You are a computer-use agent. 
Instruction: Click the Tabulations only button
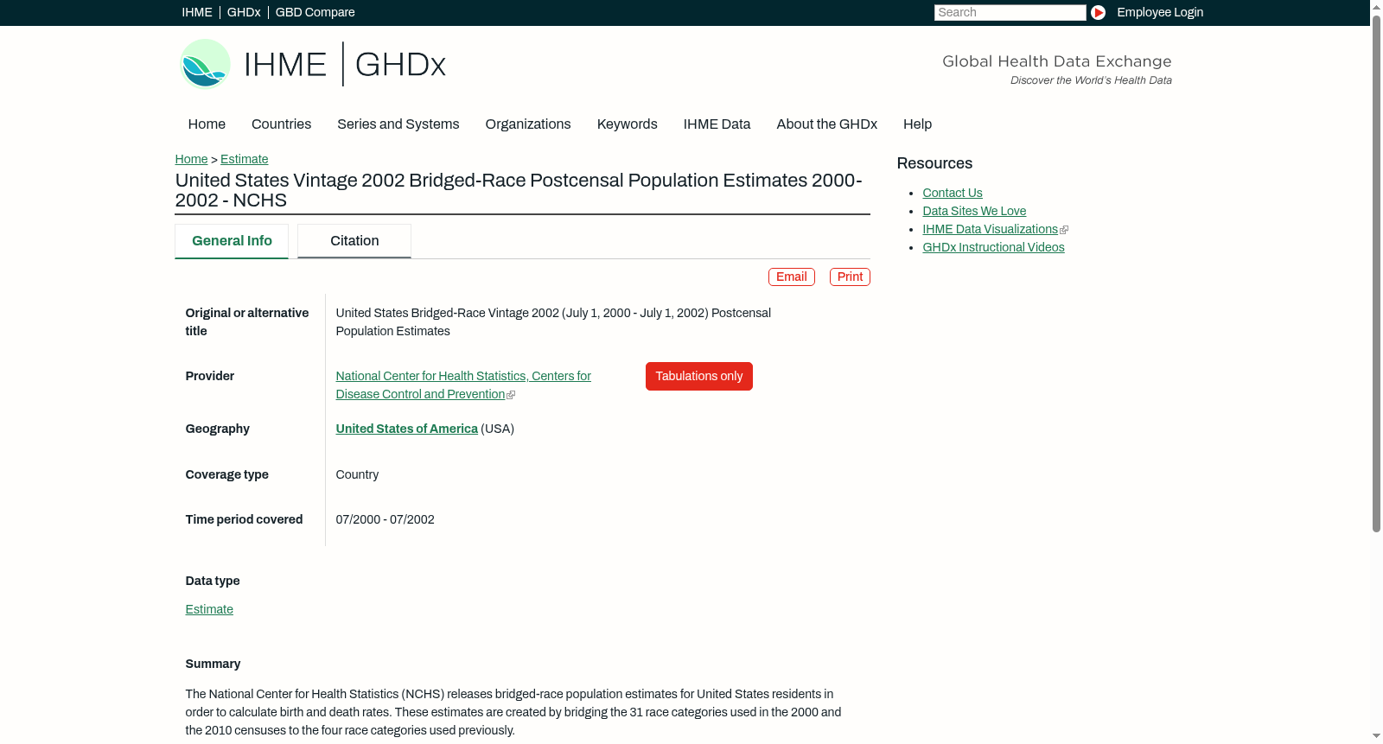tap(699, 376)
